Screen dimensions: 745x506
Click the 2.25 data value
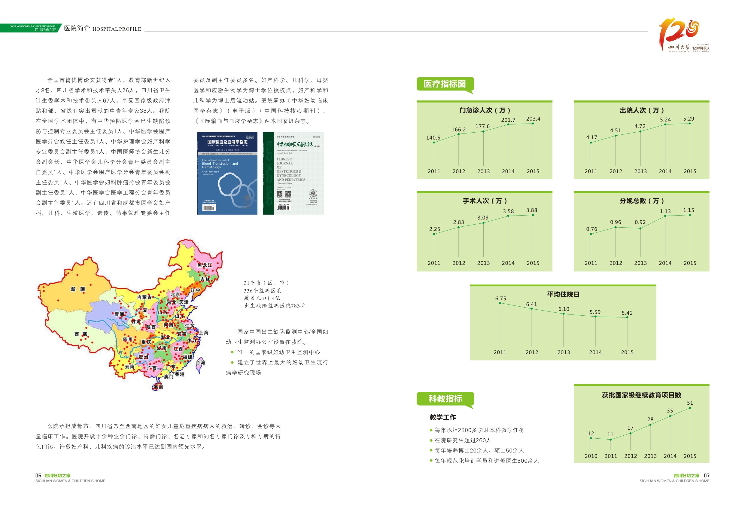pyautogui.click(x=434, y=229)
